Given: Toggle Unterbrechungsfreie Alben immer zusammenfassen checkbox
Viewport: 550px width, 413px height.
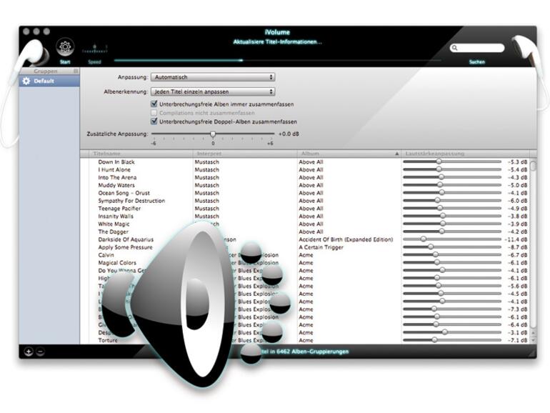Looking at the screenshot, I should click(x=154, y=104).
